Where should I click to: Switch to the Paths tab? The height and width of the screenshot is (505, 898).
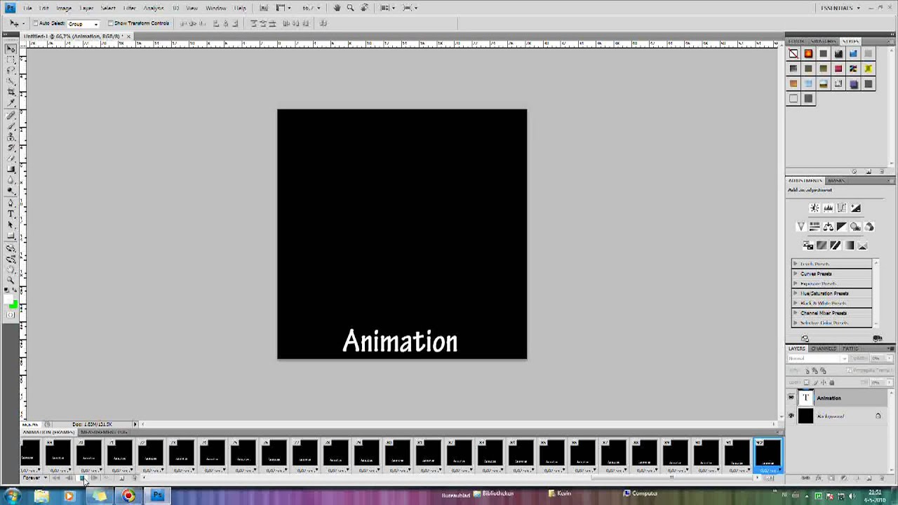(x=851, y=349)
